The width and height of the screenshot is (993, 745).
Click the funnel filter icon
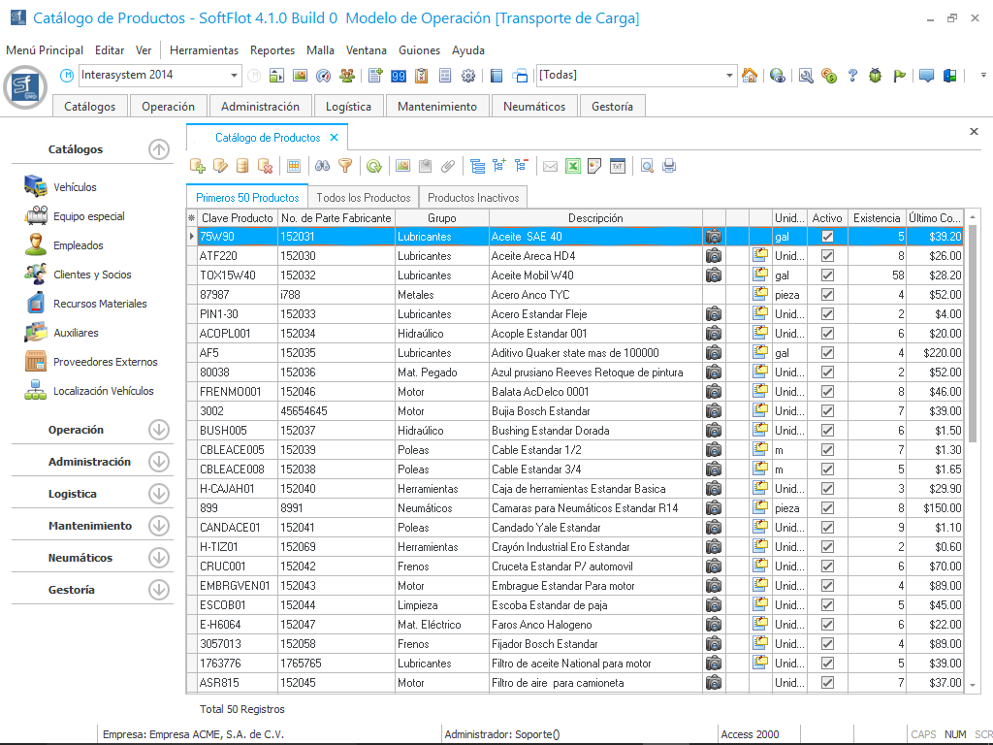[x=344, y=166]
